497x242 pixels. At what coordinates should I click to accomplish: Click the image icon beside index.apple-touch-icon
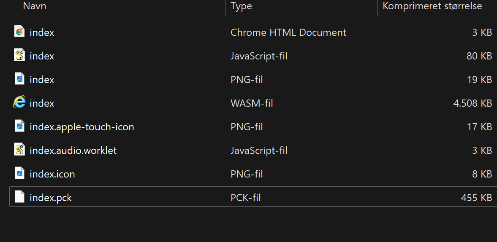pos(19,126)
